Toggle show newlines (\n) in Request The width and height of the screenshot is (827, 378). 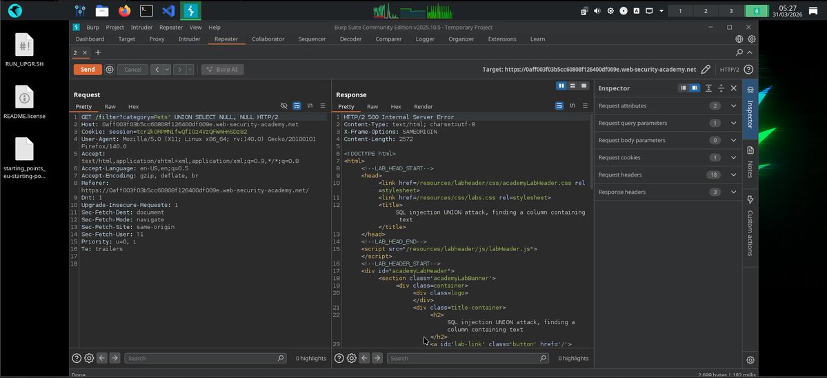pyautogui.click(x=310, y=106)
